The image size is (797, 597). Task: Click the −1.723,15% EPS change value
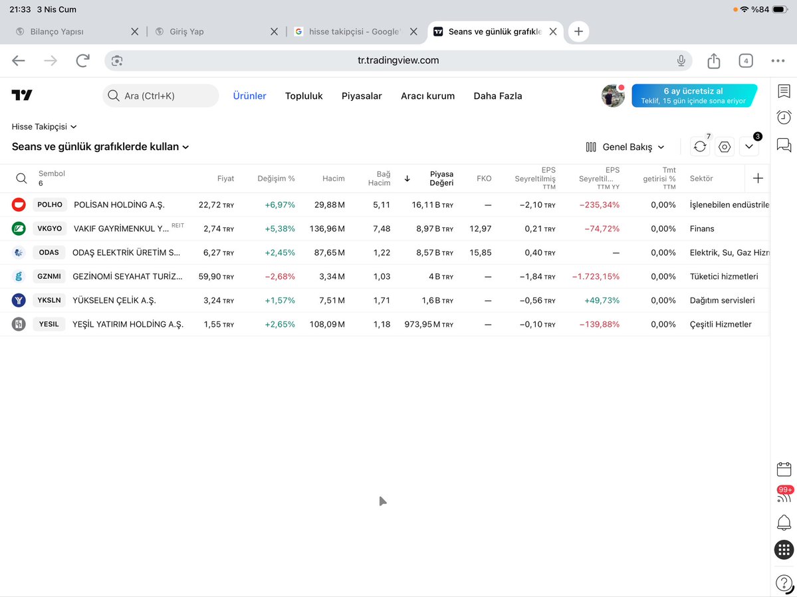pyautogui.click(x=596, y=277)
